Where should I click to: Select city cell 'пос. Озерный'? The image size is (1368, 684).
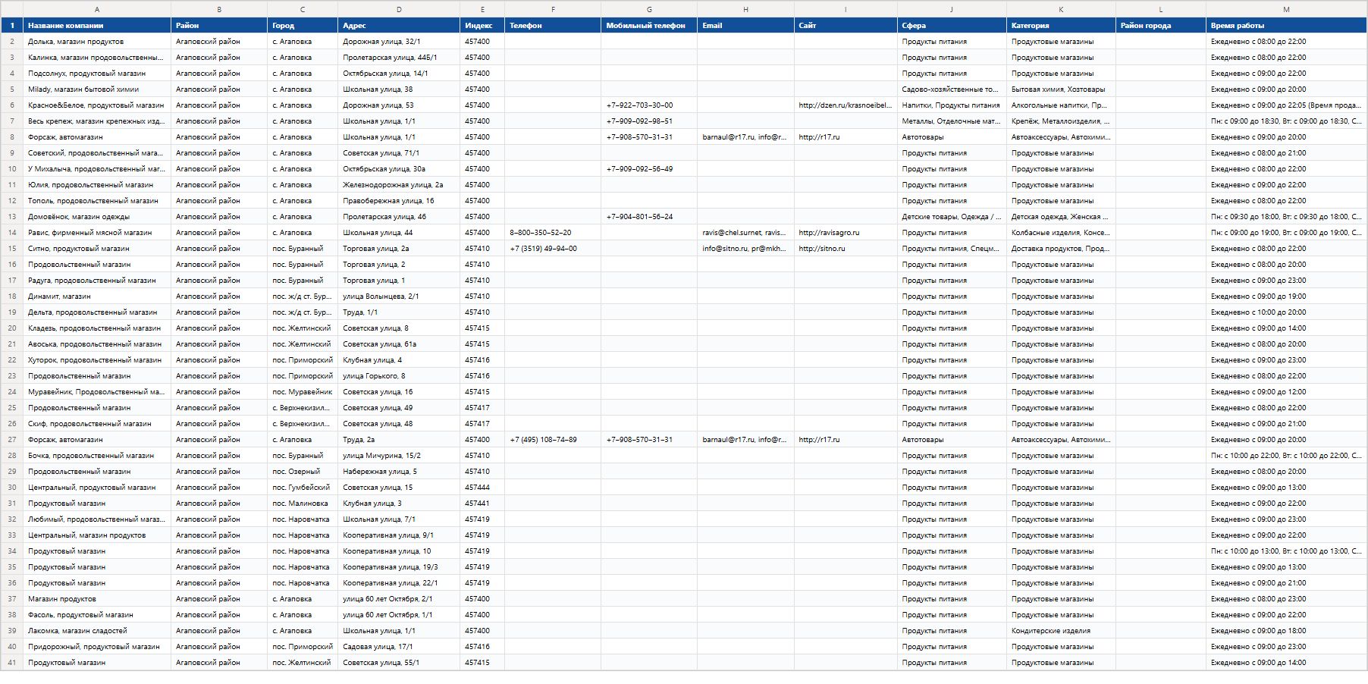click(x=303, y=472)
